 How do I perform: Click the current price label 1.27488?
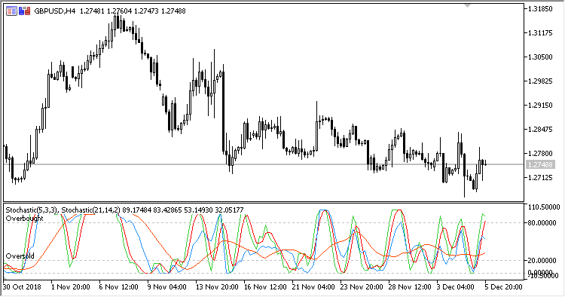[x=540, y=165]
